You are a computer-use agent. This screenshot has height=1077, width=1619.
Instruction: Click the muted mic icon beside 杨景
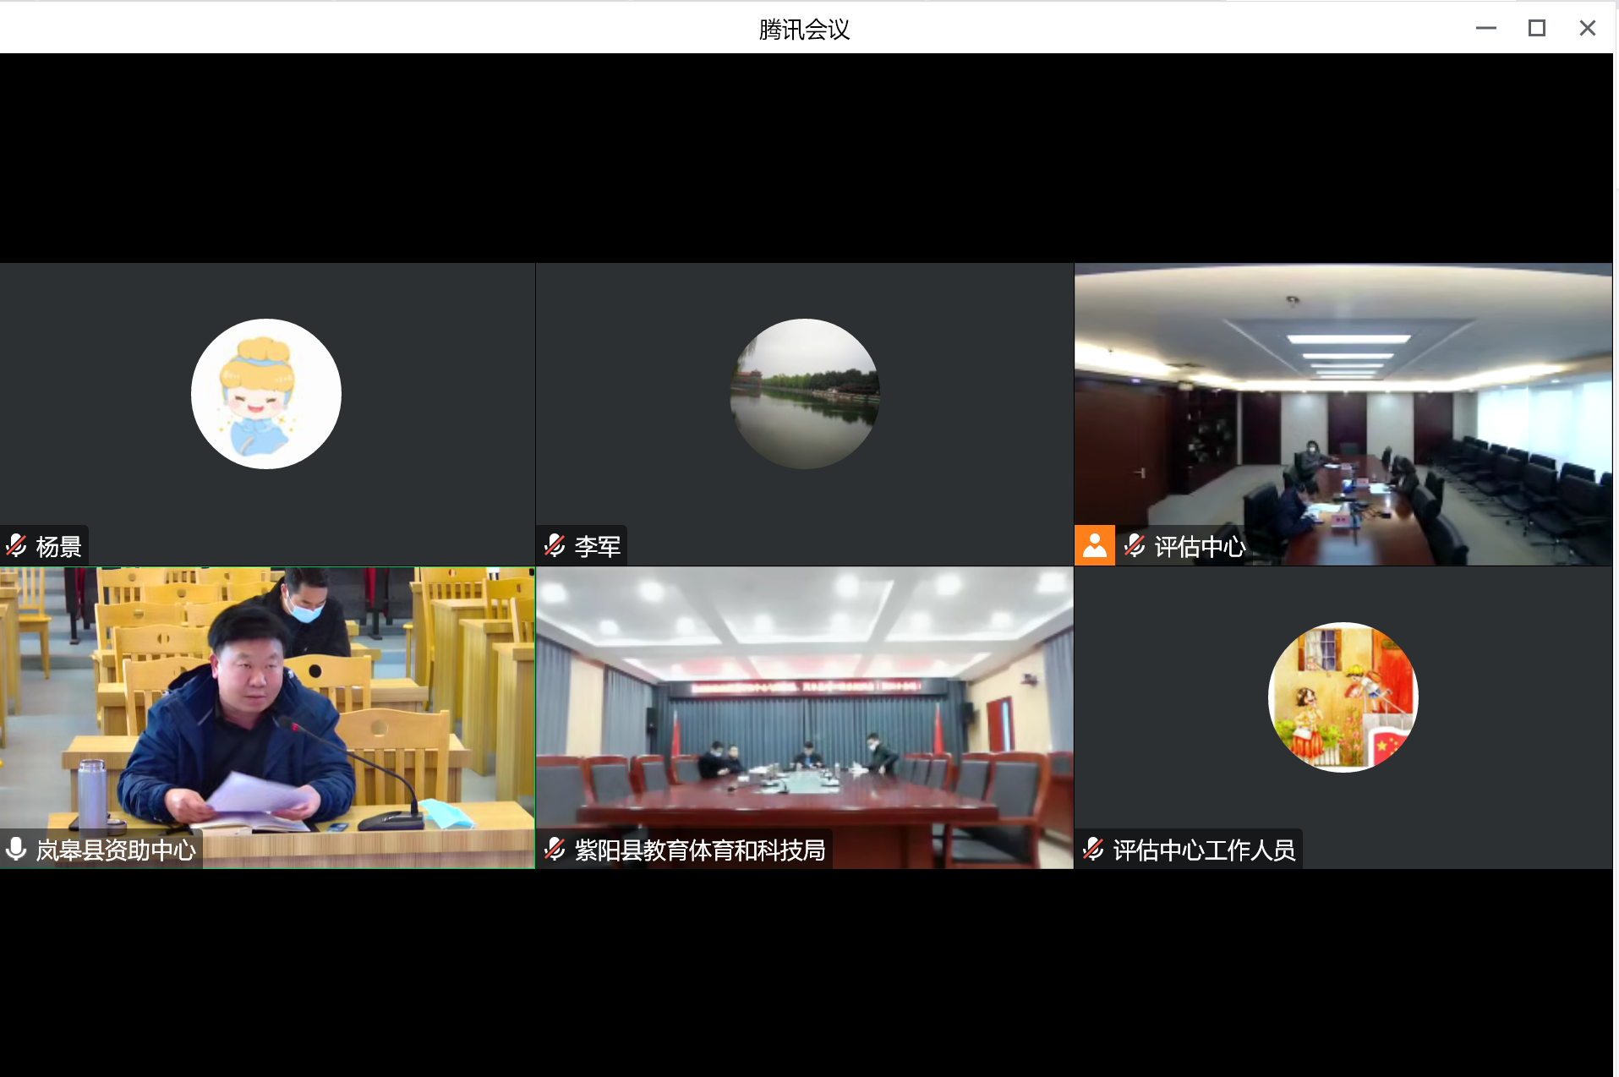click(x=16, y=546)
